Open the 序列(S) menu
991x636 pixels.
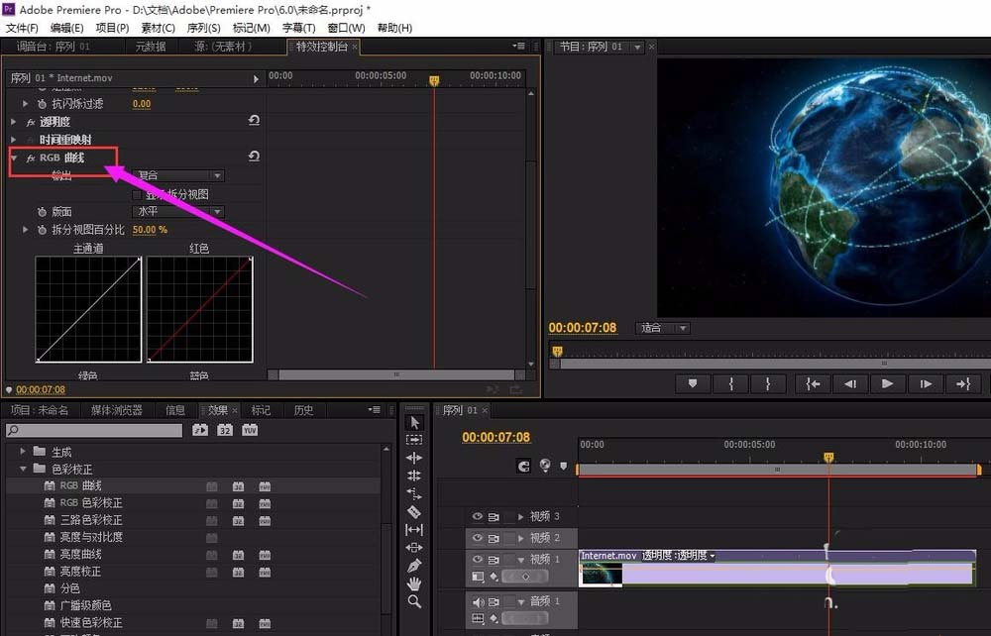[x=203, y=28]
